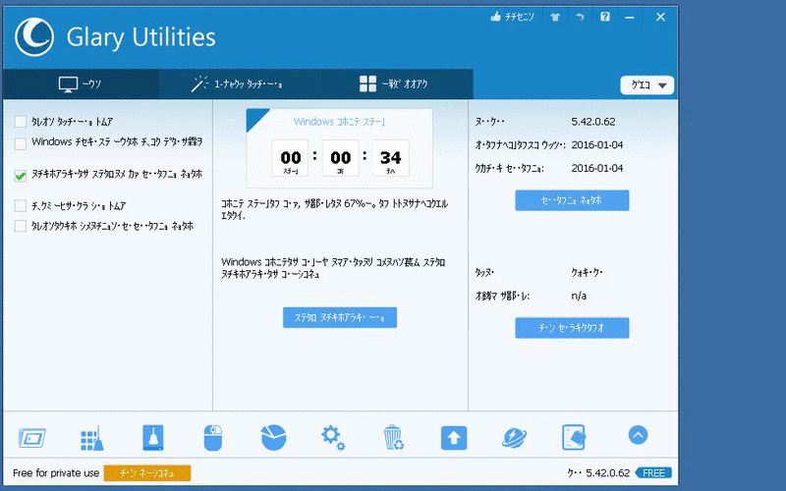
Task: Open the planet browser assistant icon in dock
Action: click(x=514, y=438)
